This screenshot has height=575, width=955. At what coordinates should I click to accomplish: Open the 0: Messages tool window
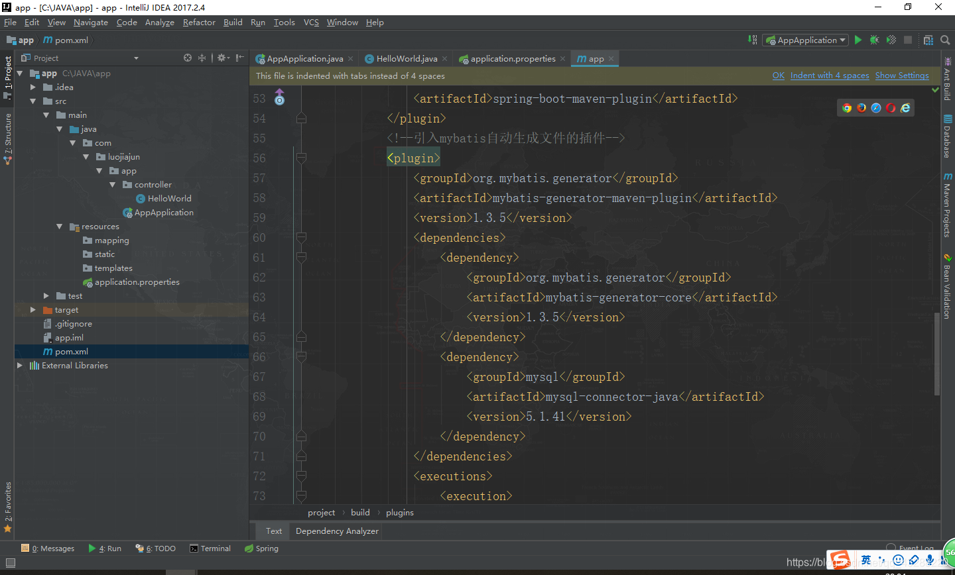(x=48, y=549)
